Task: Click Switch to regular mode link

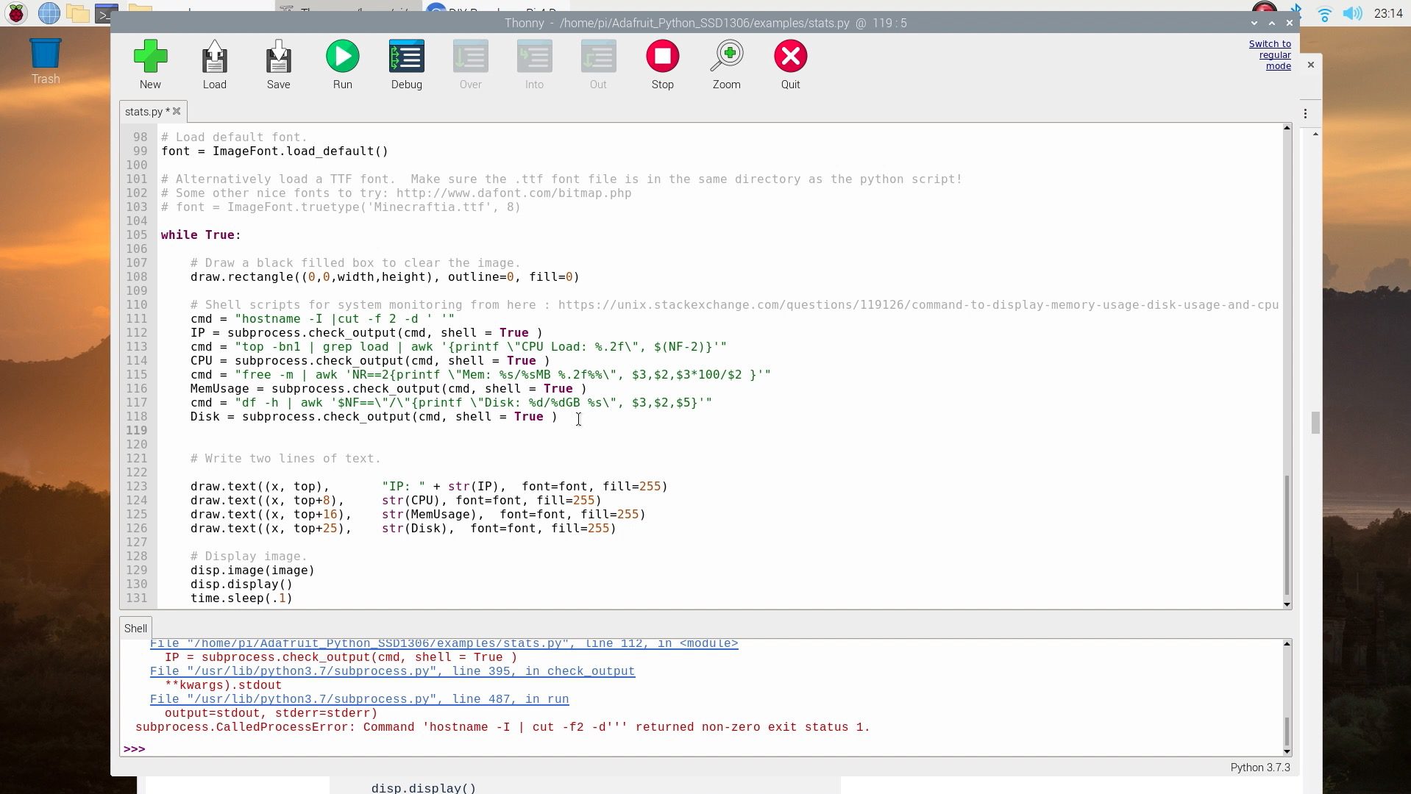Action: tap(1270, 55)
